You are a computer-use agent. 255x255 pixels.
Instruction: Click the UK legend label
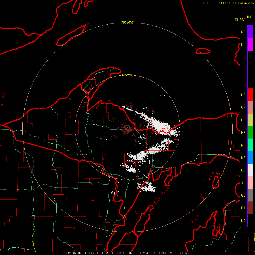(243, 44)
